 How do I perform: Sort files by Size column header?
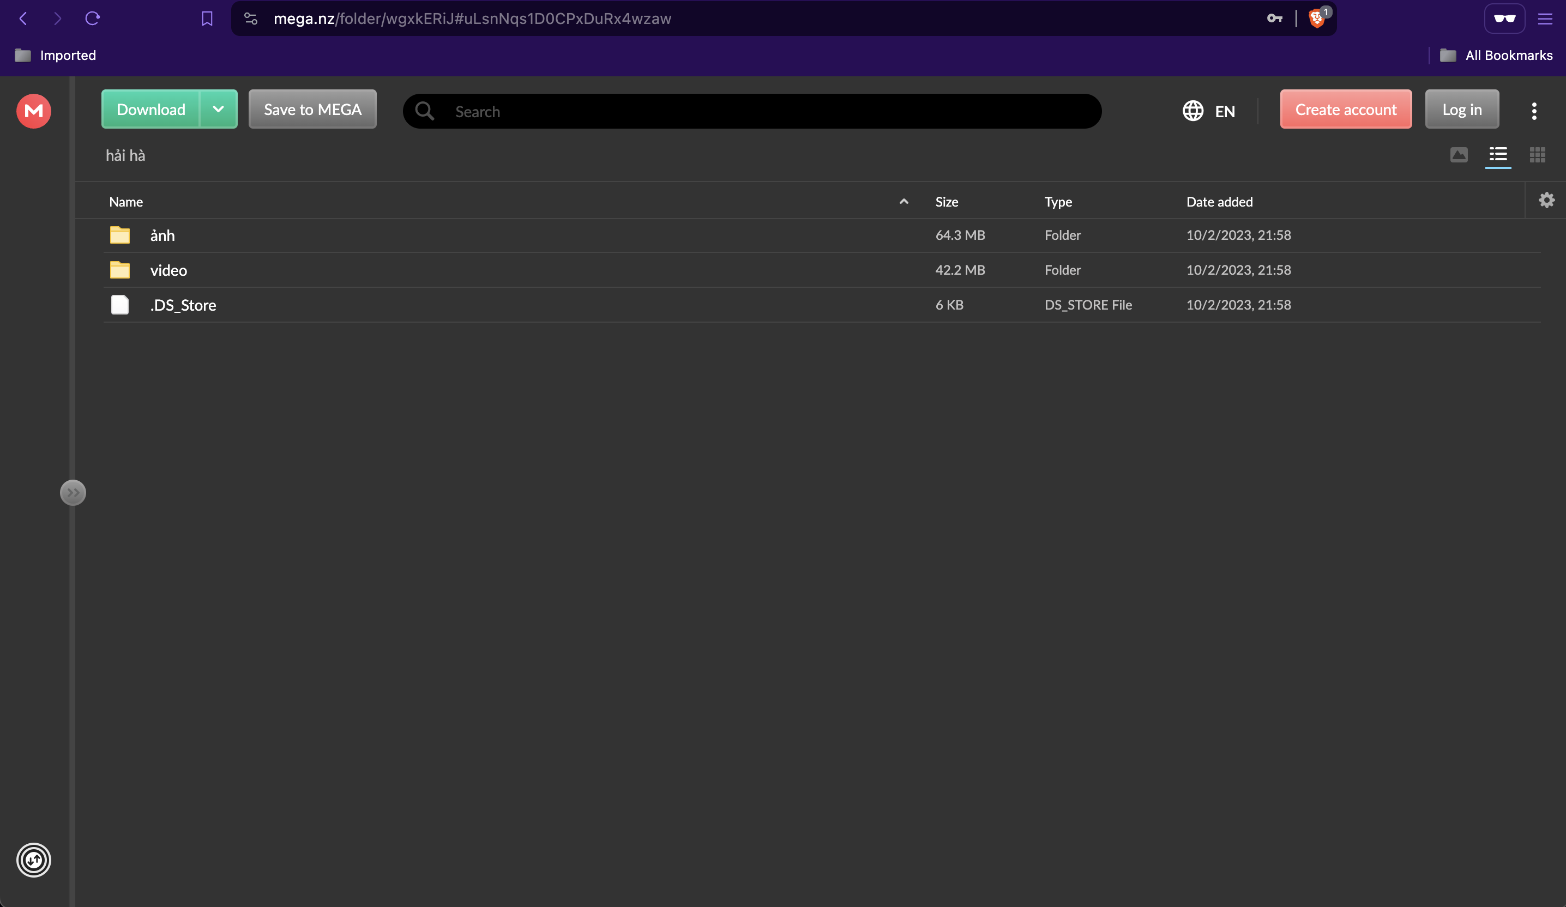(x=947, y=202)
